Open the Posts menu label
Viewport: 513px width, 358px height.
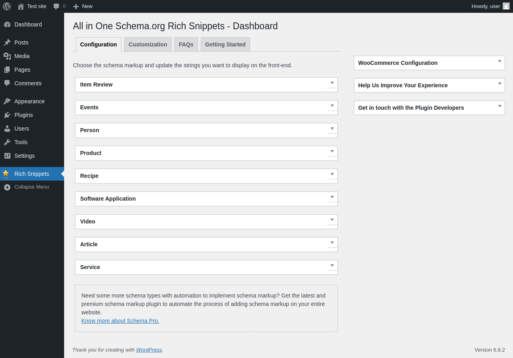pyautogui.click(x=21, y=42)
